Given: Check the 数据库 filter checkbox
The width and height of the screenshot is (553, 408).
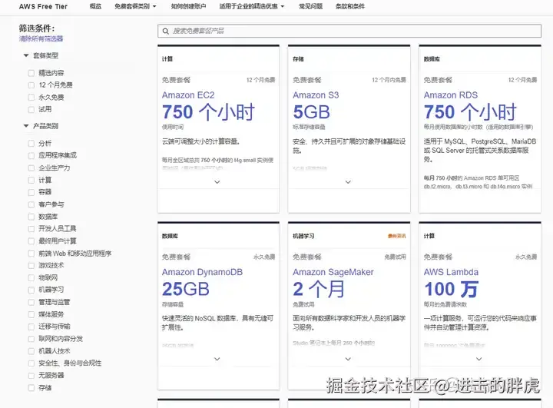Looking at the screenshot, I should [31, 217].
